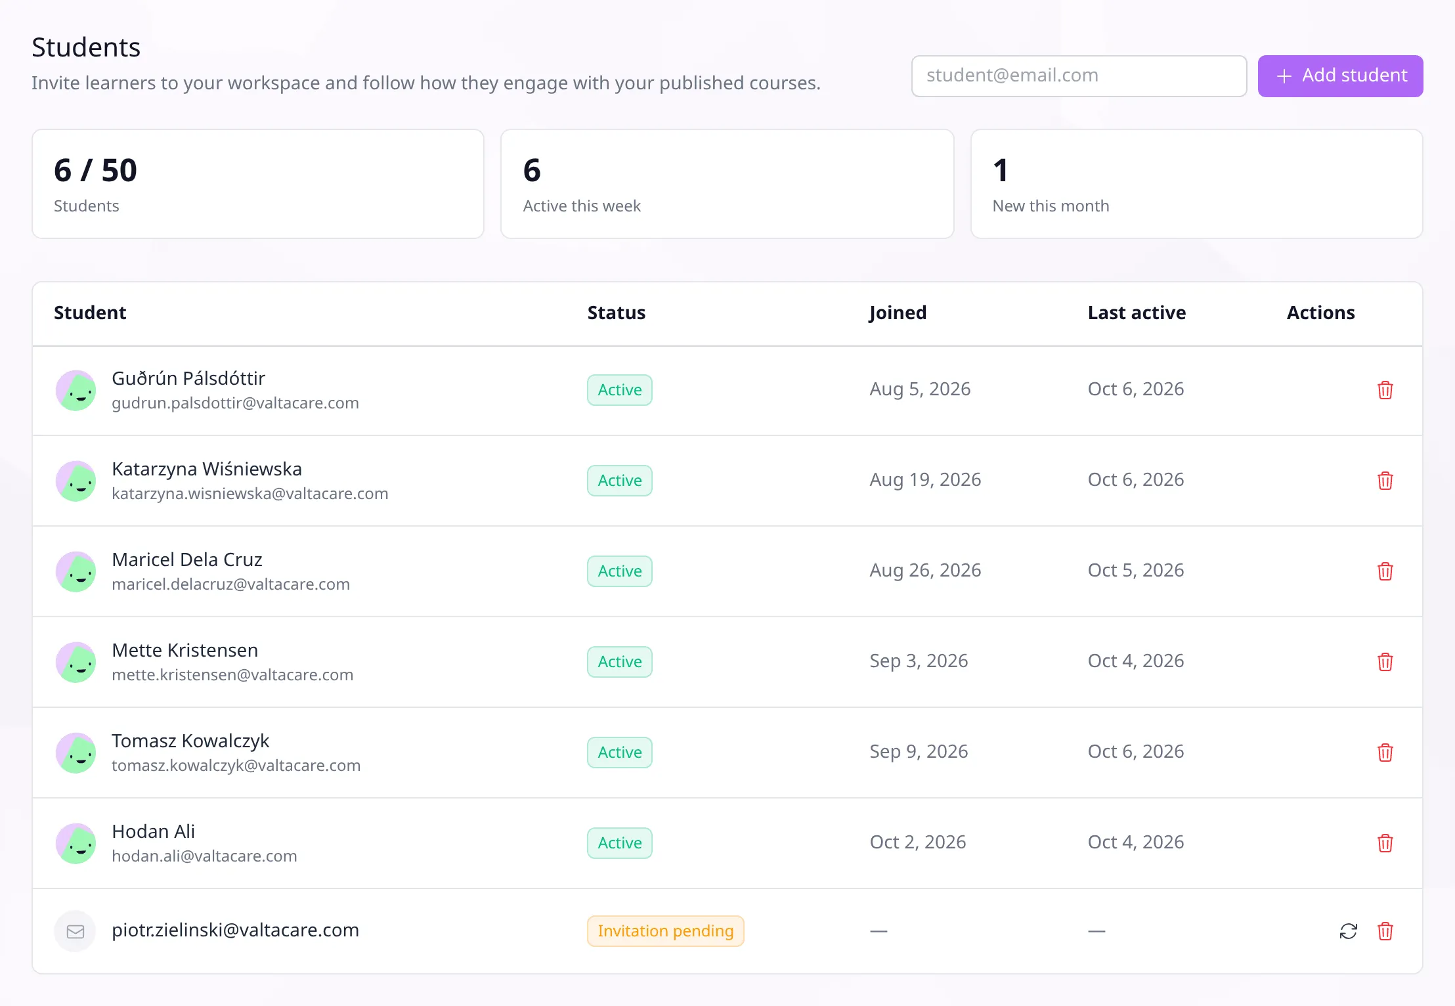Click joined date Aug 19, 2026
The width and height of the screenshot is (1455, 1006).
point(925,480)
